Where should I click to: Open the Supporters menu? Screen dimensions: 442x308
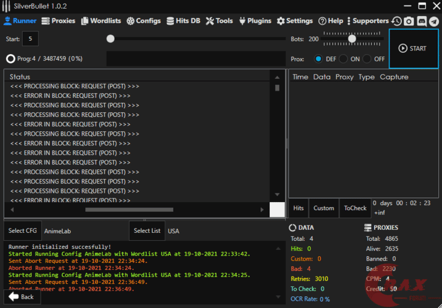coord(370,21)
